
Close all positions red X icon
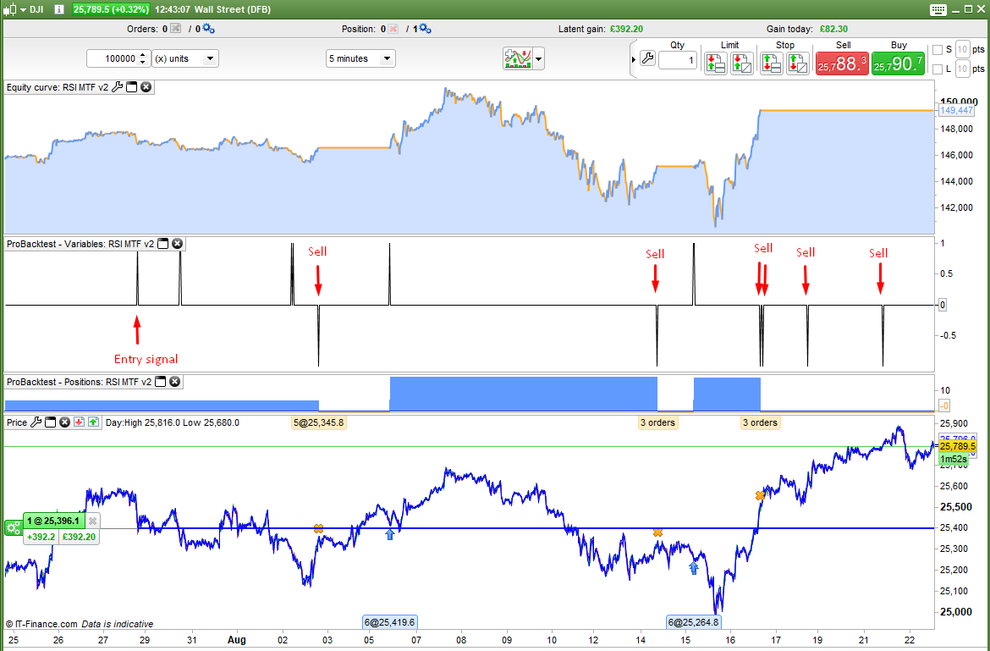[x=393, y=29]
